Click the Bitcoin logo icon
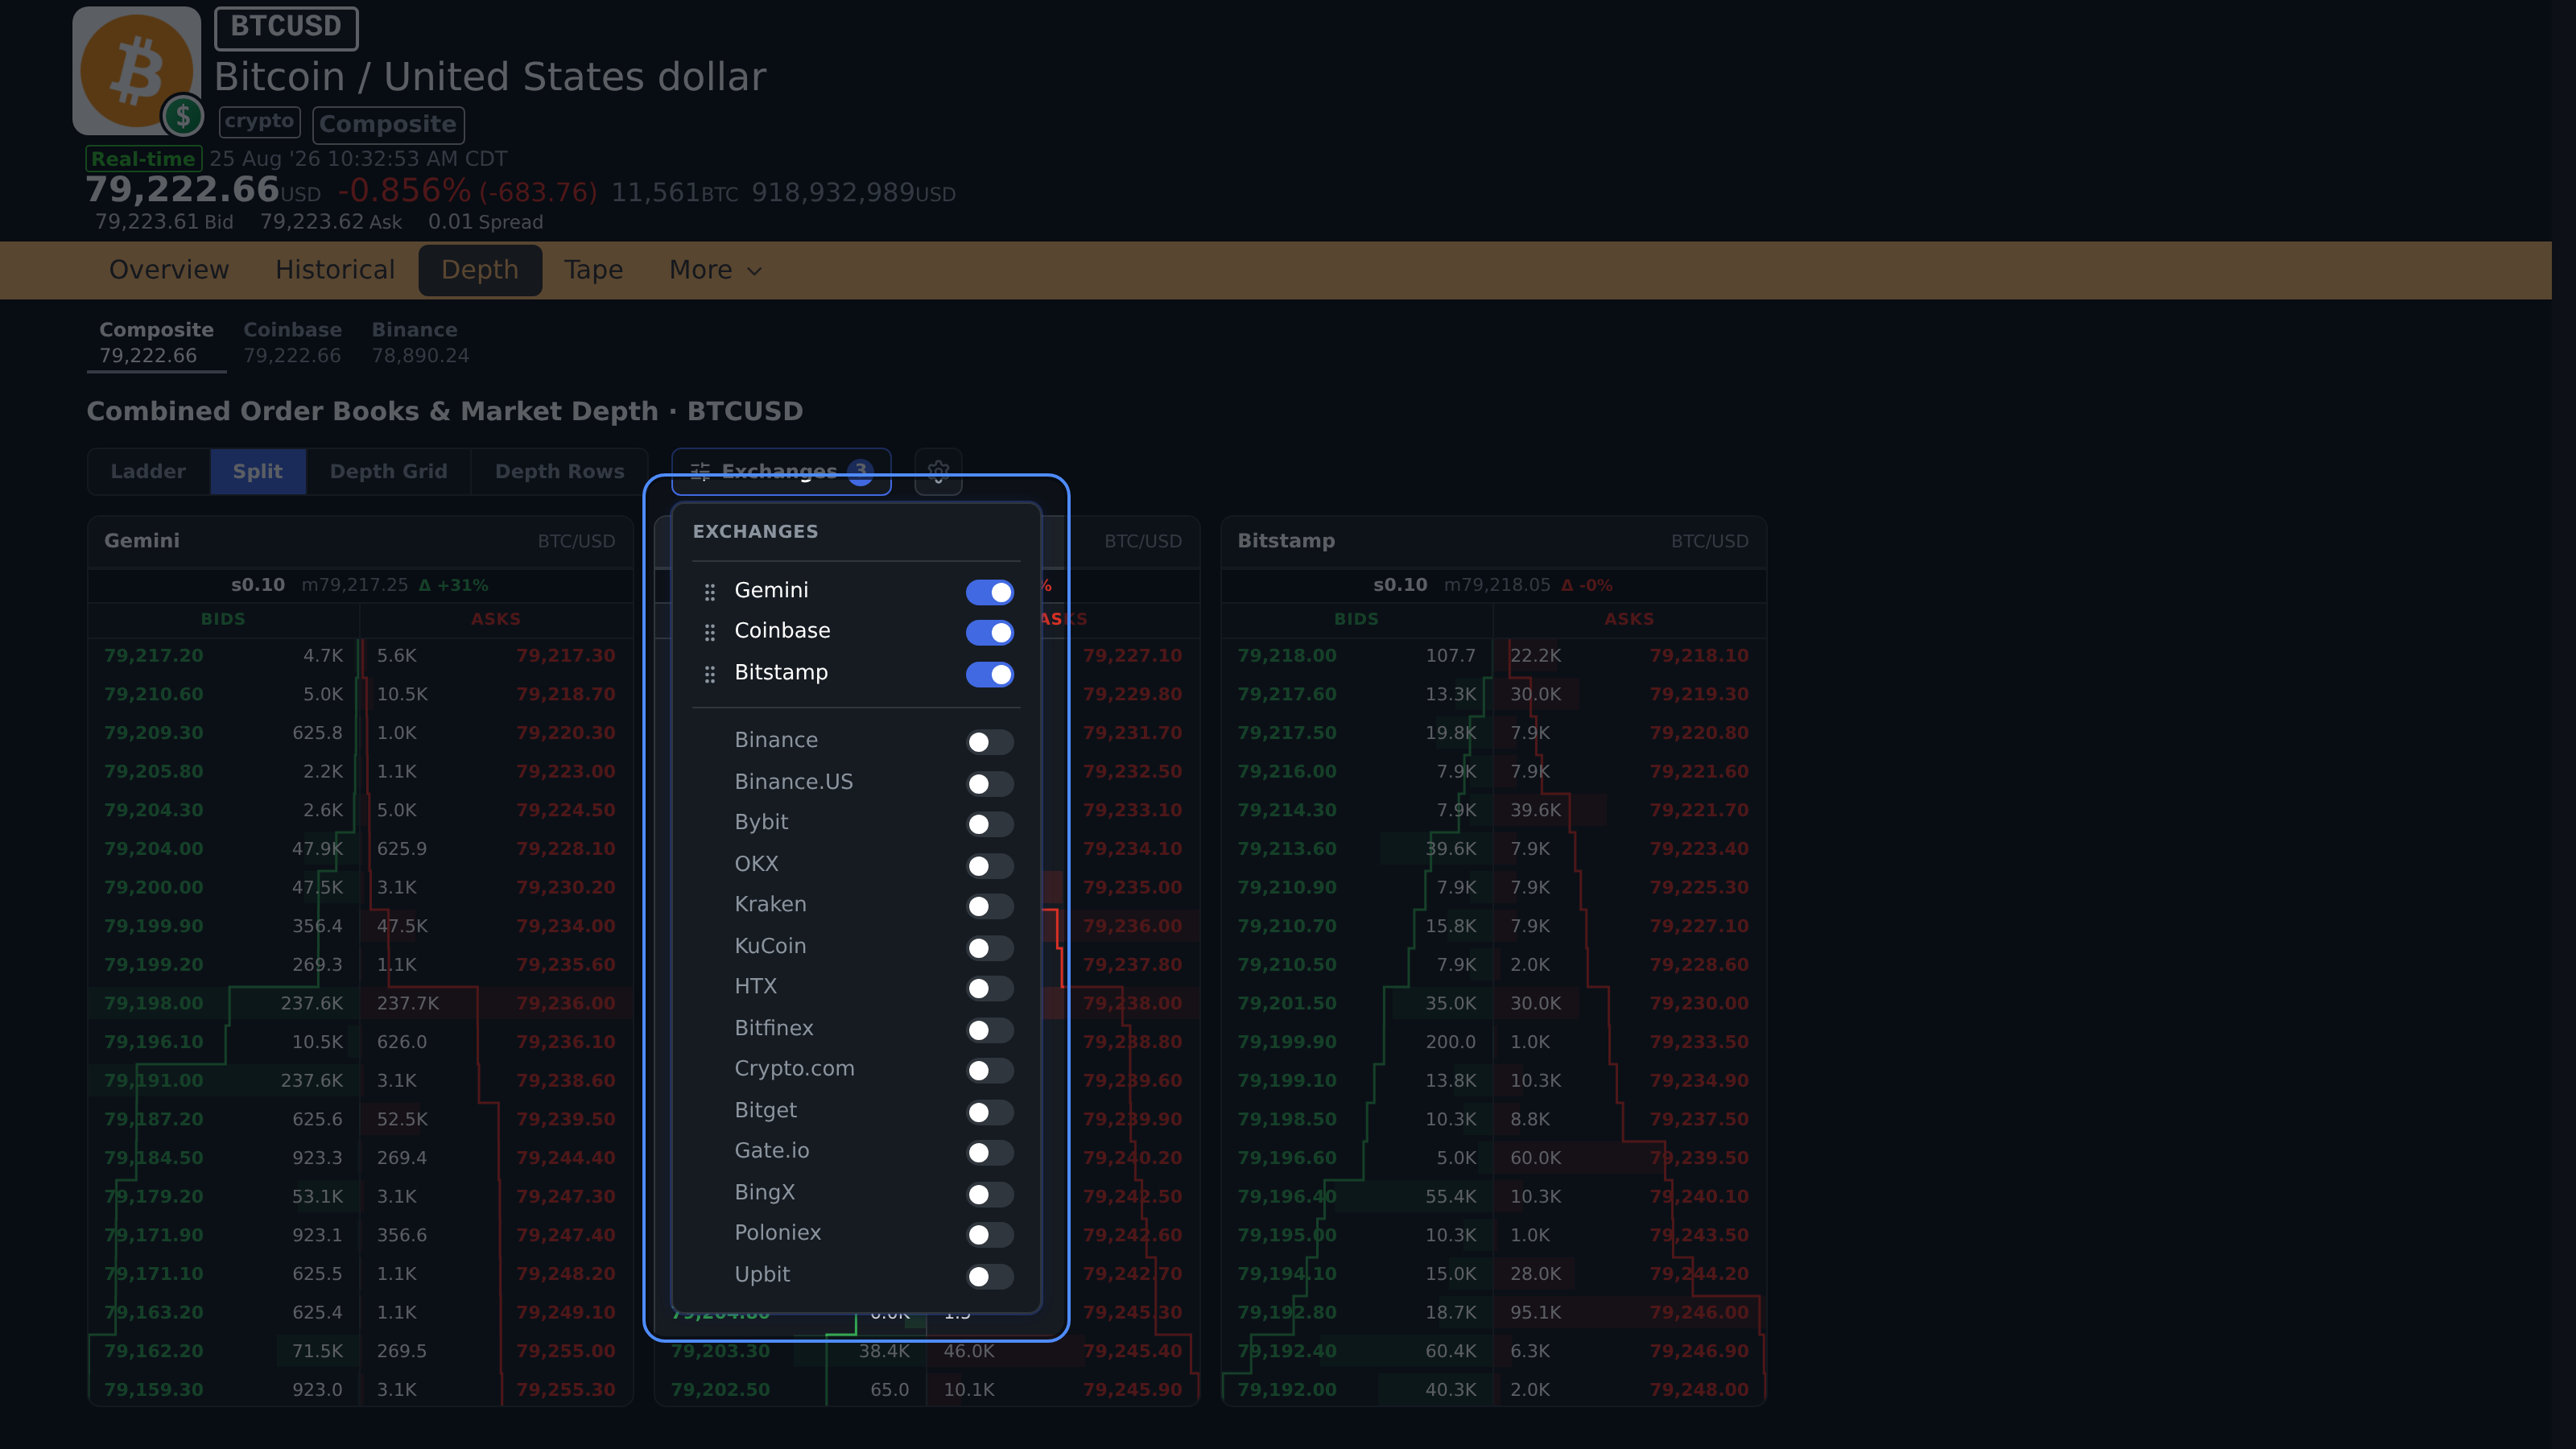Screen dimensions: 2576x1449 click(137, 71)
